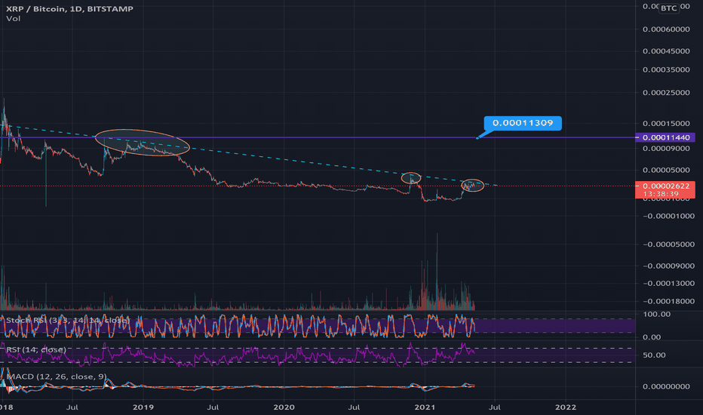
Task: Click the 100.00 Stoch RSI scale label
Action: tap(656, 314)
